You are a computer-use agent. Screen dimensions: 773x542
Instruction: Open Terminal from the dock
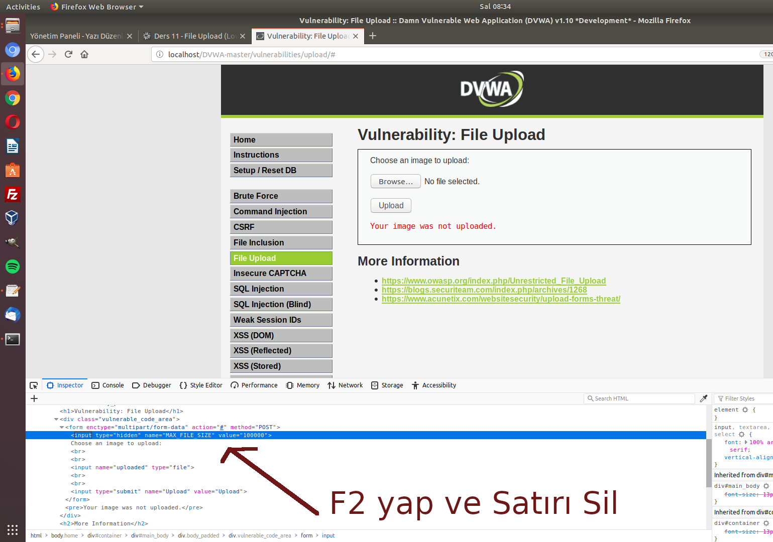[x=13, y=339]
